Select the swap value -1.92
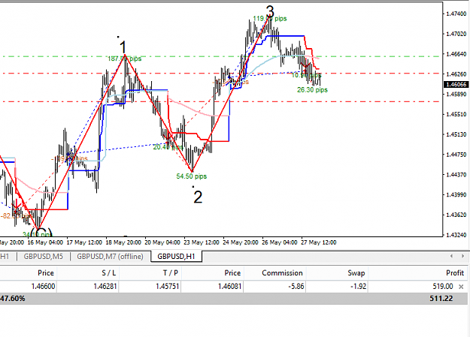 click(358, 287)
